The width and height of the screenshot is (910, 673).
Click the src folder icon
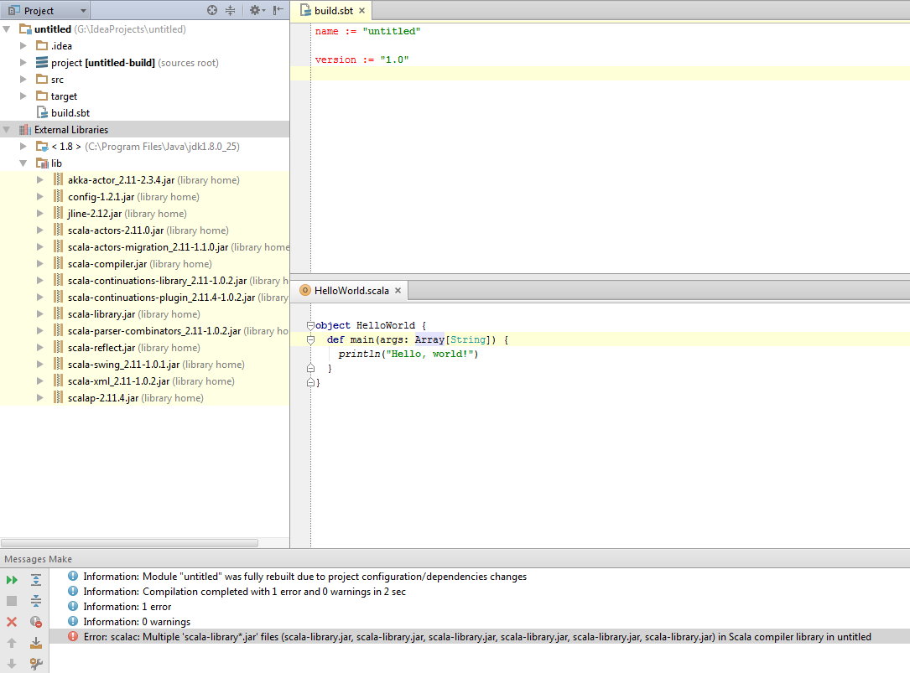click(42, 79)
